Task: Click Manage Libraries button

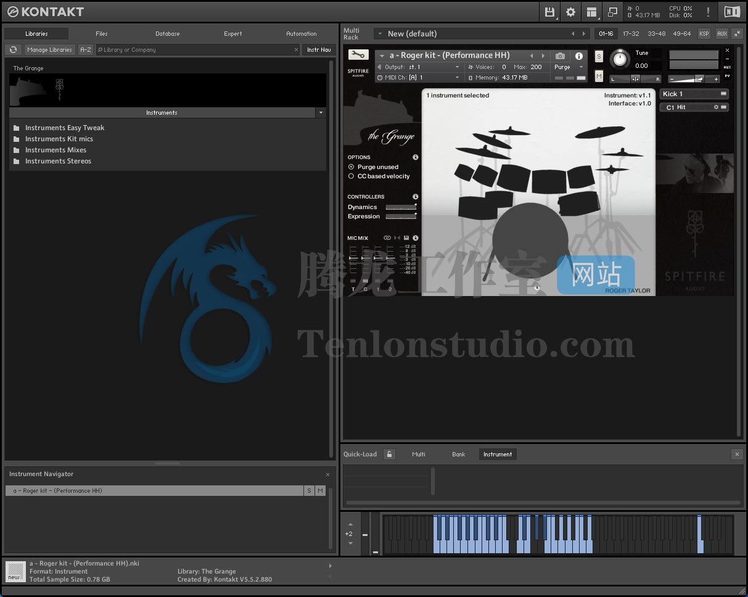Action: point(49,50)
